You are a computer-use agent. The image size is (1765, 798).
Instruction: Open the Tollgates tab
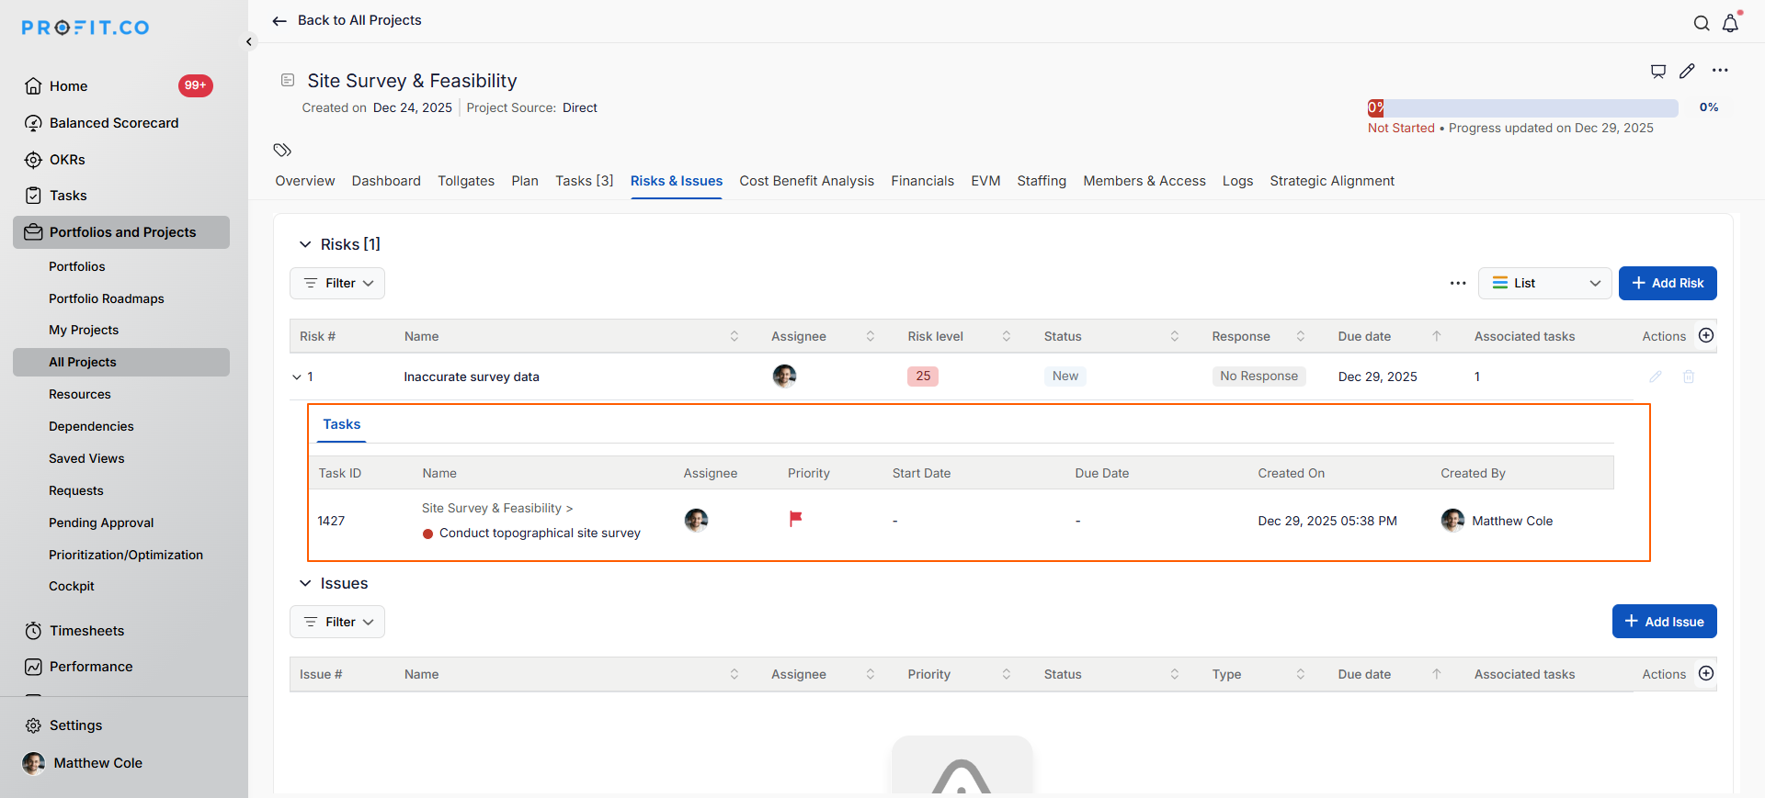(x=466, y=181)
